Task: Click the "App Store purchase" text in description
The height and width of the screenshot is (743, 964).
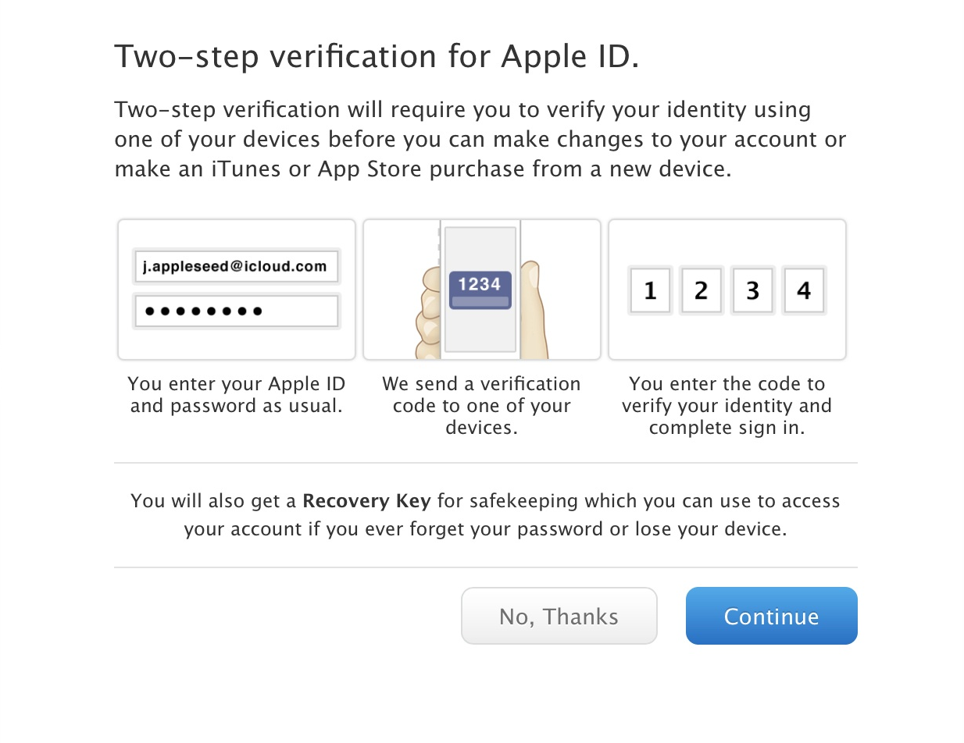Action: [x=398, y=169]
